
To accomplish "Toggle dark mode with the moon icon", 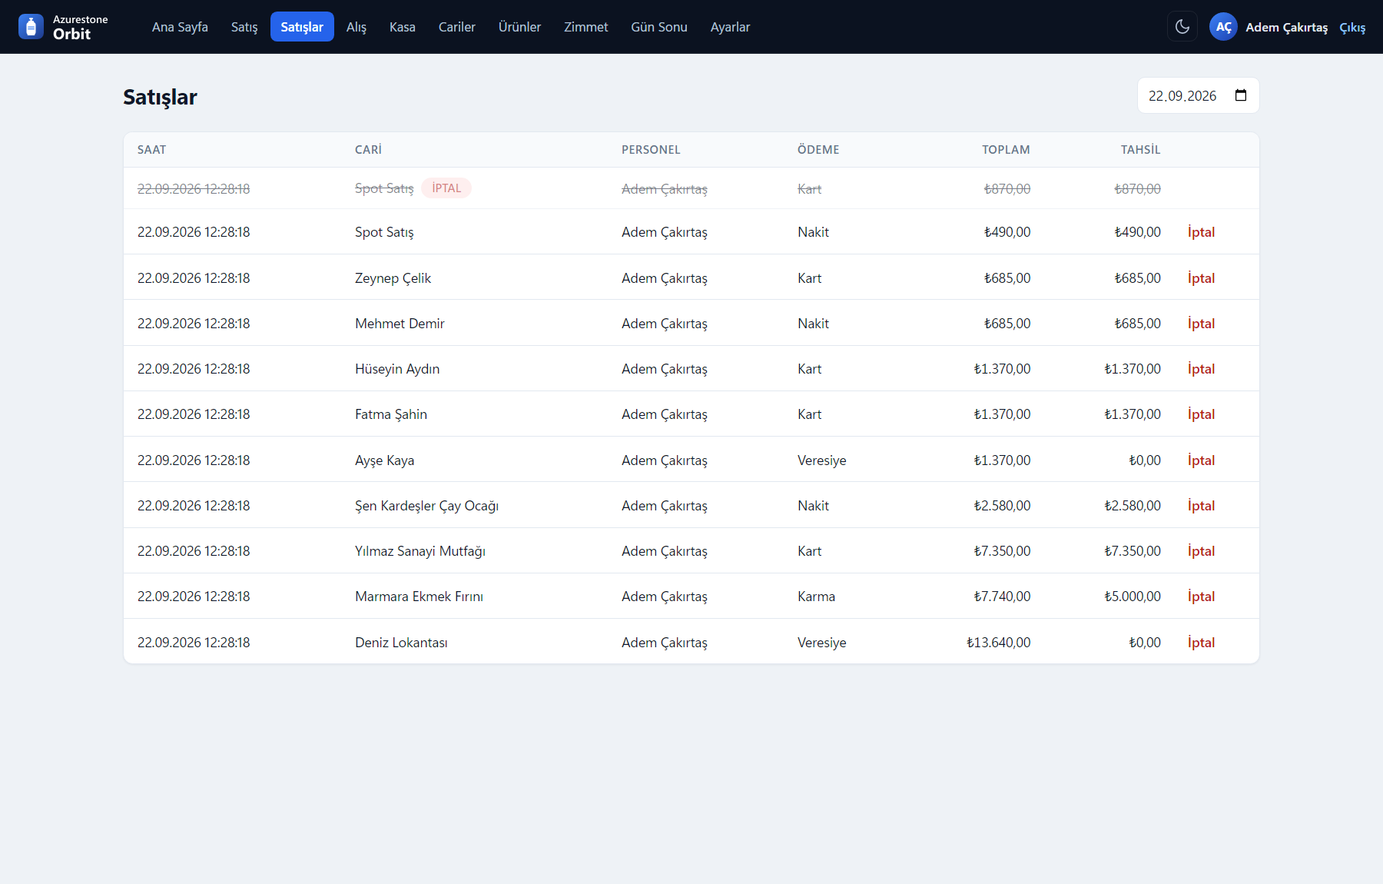I will pyautogui.click(x=1182, y=27).
